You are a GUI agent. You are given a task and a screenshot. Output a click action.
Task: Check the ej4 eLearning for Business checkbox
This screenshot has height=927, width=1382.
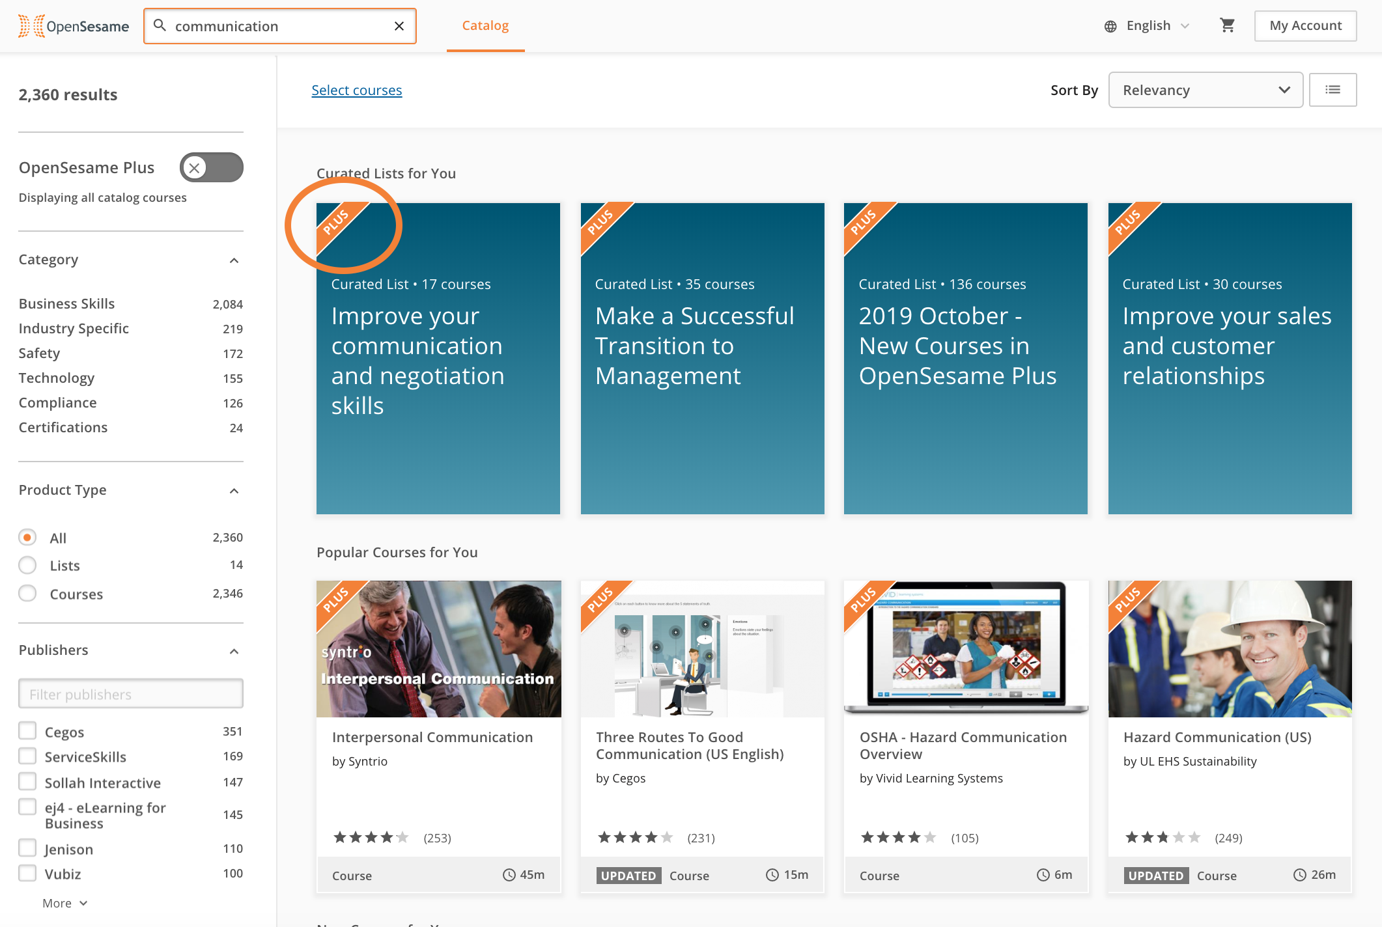click(x=27, y=807)
